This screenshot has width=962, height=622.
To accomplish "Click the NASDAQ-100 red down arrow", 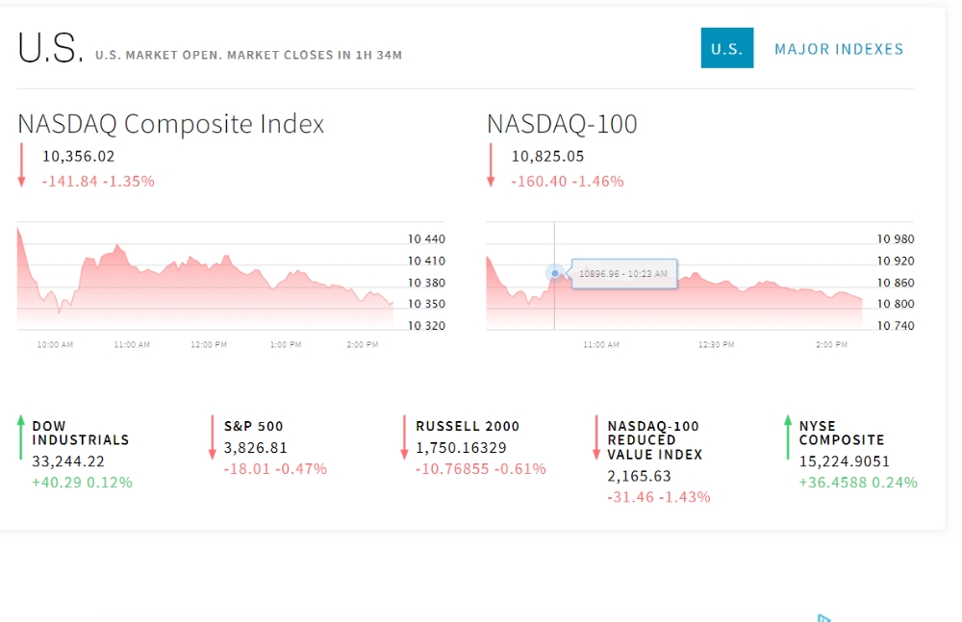I will pos(491,165).
